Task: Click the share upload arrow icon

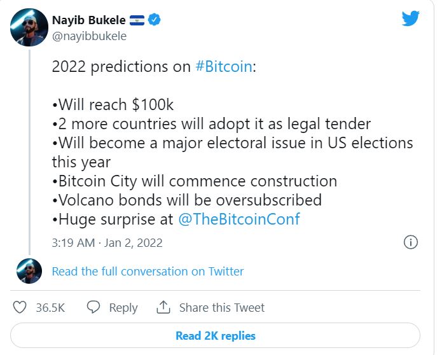Action: [x=163, y=307]
